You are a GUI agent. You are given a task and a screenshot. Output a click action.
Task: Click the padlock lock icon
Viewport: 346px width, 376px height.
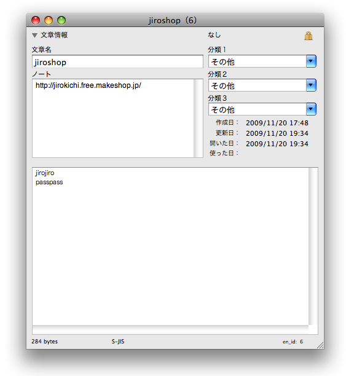point(309,36)
